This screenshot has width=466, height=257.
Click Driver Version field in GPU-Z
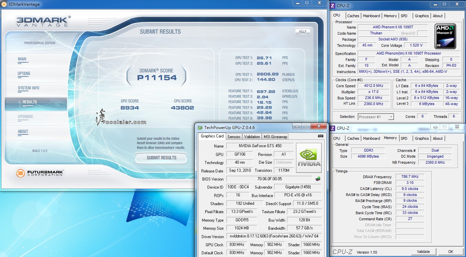274,236
